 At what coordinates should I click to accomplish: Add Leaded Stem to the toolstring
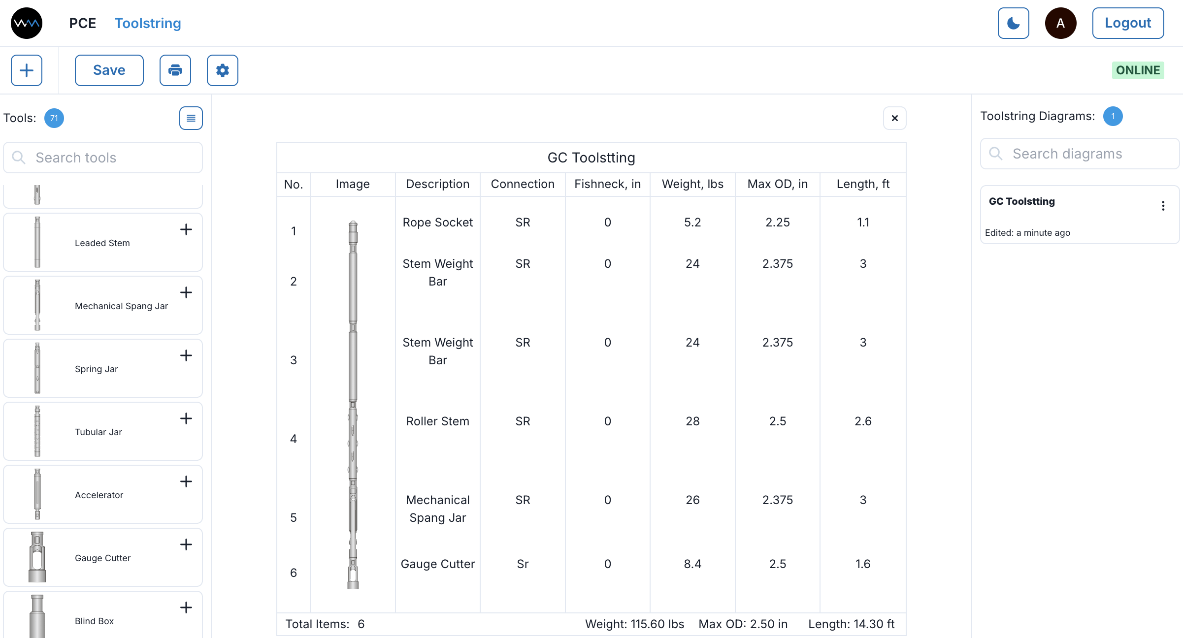pos(186,229)
